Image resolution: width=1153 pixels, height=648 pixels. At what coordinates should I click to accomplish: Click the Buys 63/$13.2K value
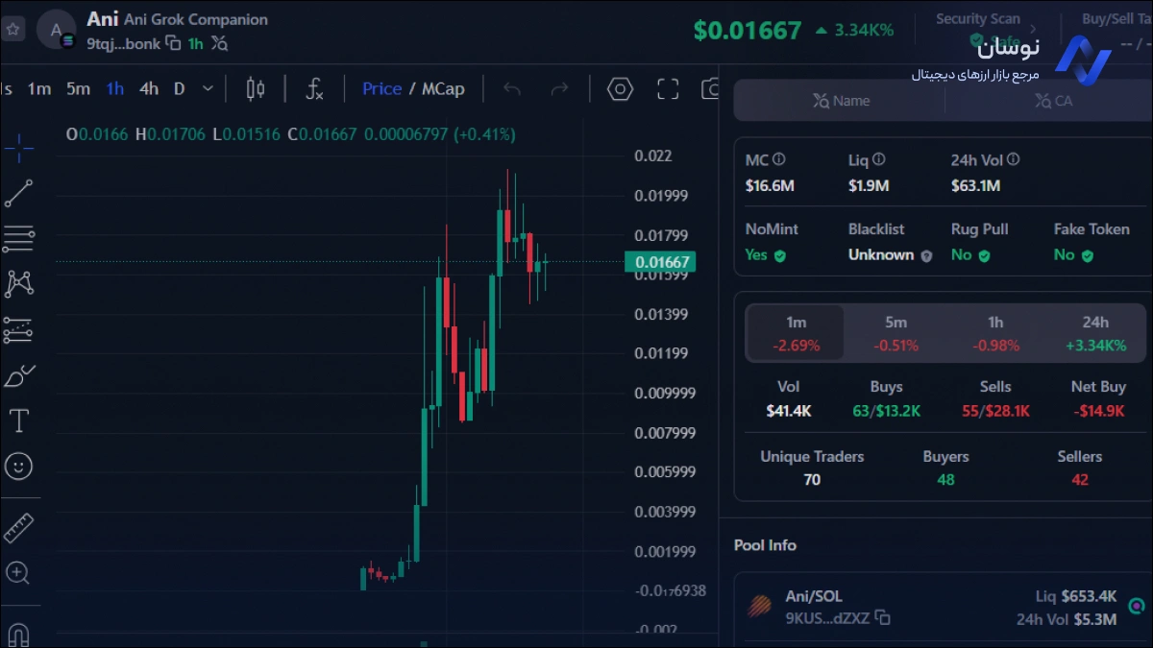(x=886, y=411)
